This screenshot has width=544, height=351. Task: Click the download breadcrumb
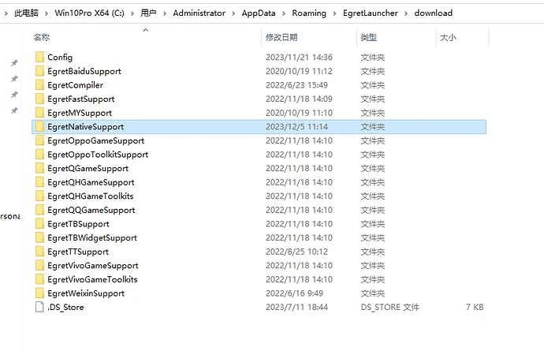(434, 13)
